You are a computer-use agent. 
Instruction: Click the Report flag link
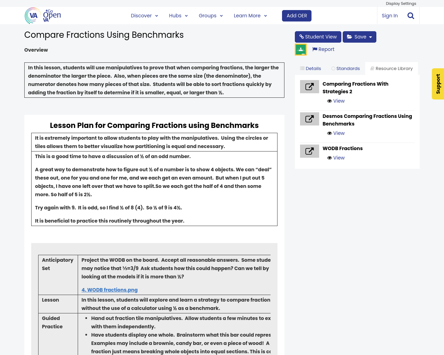(323, 49)
